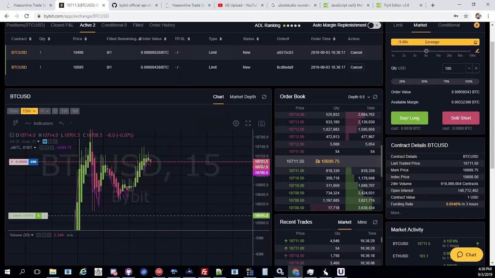The width and height of the screenshot is (495, 278).
Task: Open File Explorer from the taskbar
Action: point(53,272)
